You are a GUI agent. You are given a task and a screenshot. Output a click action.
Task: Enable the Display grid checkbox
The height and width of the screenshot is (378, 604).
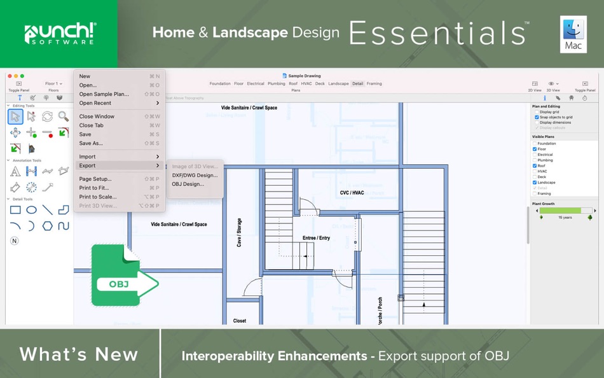[537, 112]
